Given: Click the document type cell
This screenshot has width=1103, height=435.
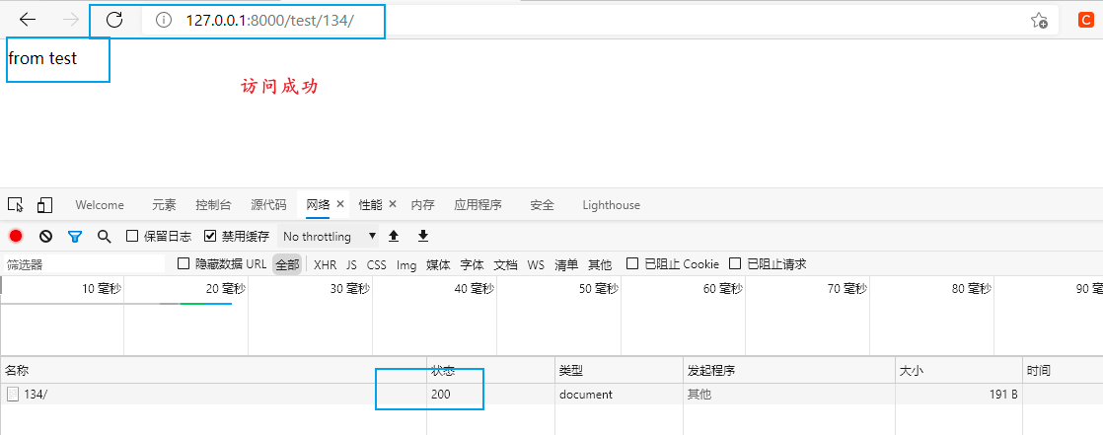Looking at the screenshot, I should click(586, 395).
